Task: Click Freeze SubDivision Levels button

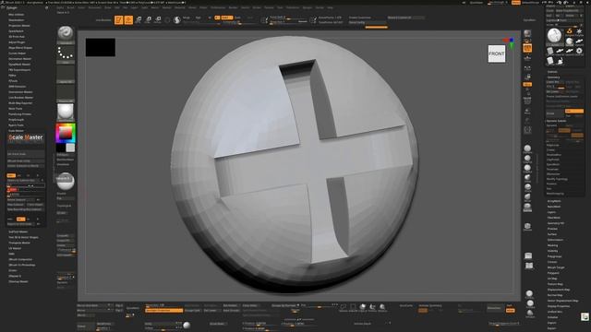Action: coord(564,96)
